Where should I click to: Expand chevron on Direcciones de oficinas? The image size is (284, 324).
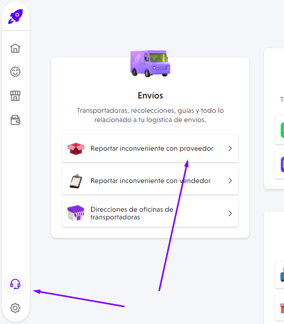coord(230,213)
